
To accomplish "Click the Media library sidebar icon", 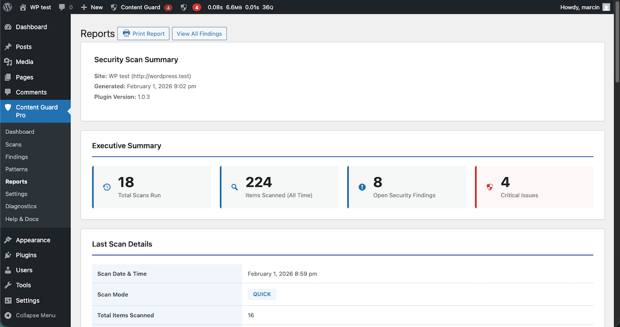I will click(x=7, y=61).
